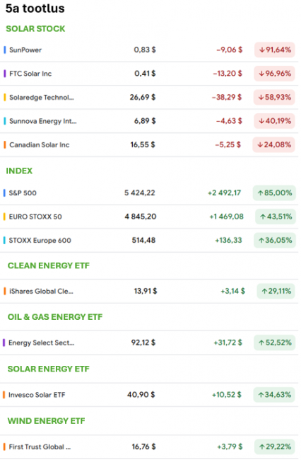Click the SOLAR ENERGY ETF heading
The height and width of the screenshot is (460, 301).
pos(49,369)
